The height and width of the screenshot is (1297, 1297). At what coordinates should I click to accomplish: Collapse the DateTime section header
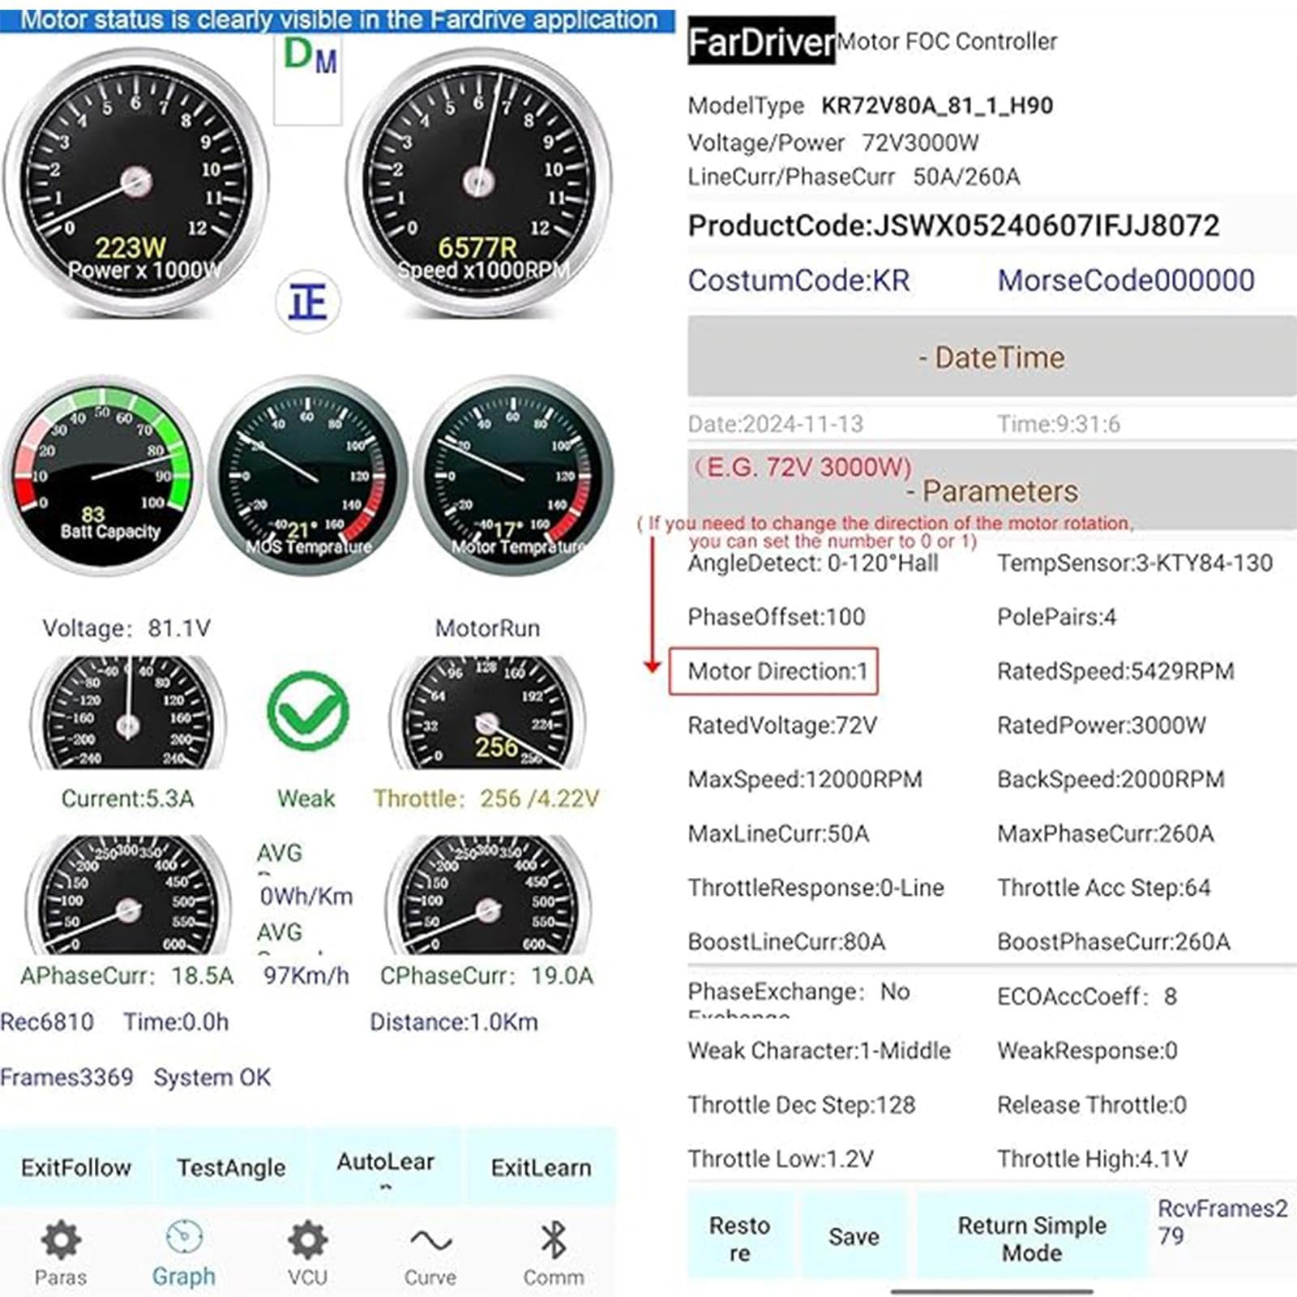click(991, 357)
